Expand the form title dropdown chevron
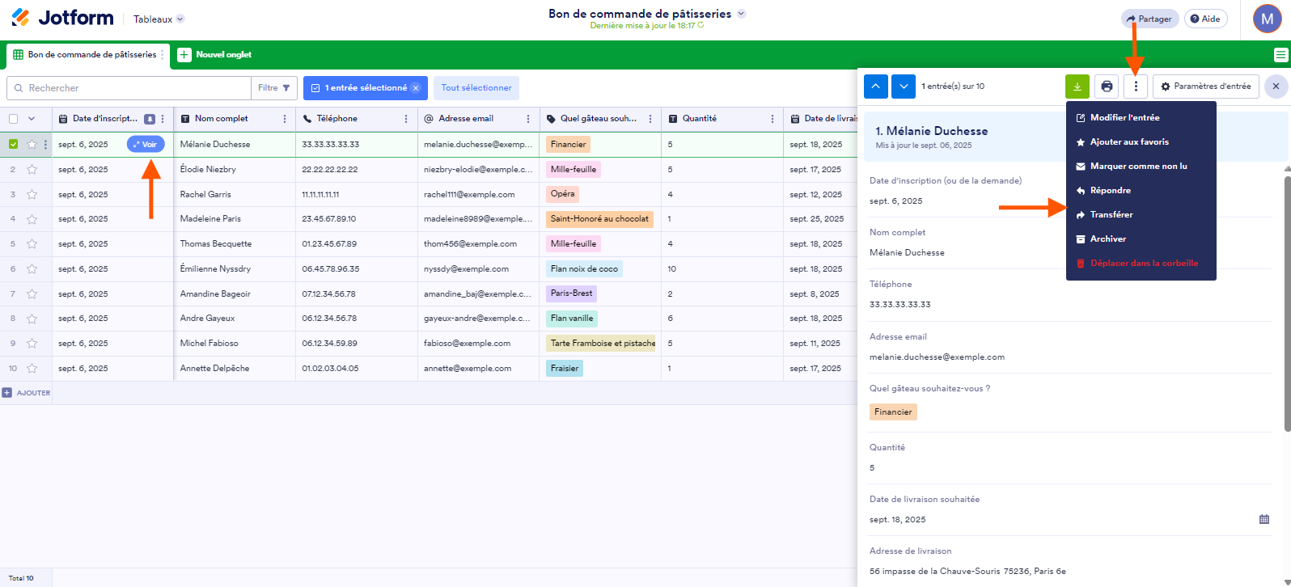 pos(742,14)
